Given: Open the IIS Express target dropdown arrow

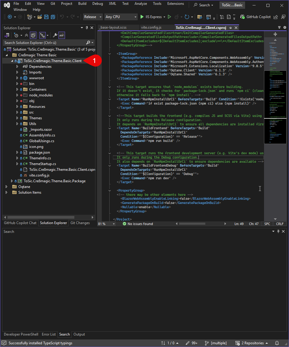Looking at the screenshot, I should point(164,17).
